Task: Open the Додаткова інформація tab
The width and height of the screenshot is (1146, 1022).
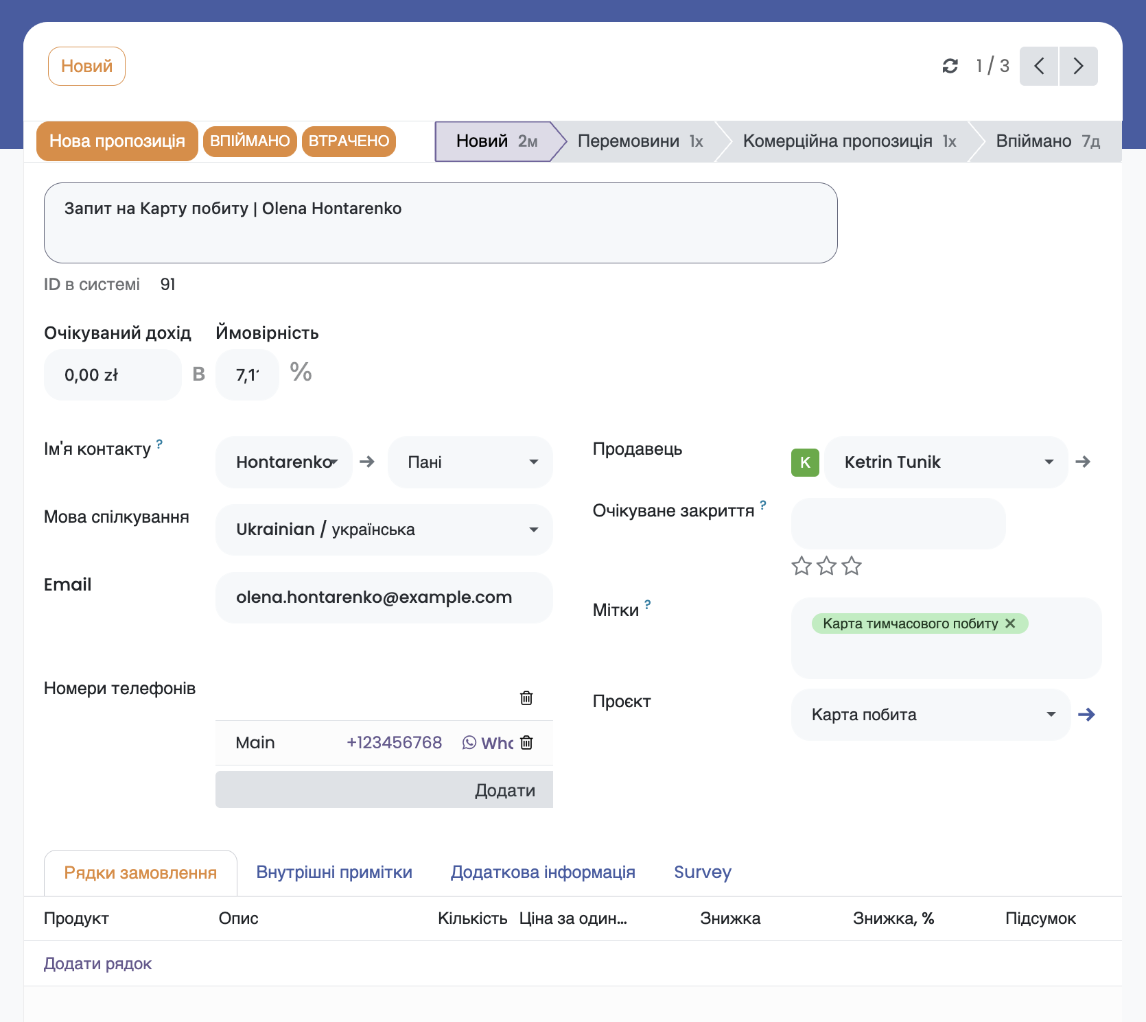Action: pos(543,872)
